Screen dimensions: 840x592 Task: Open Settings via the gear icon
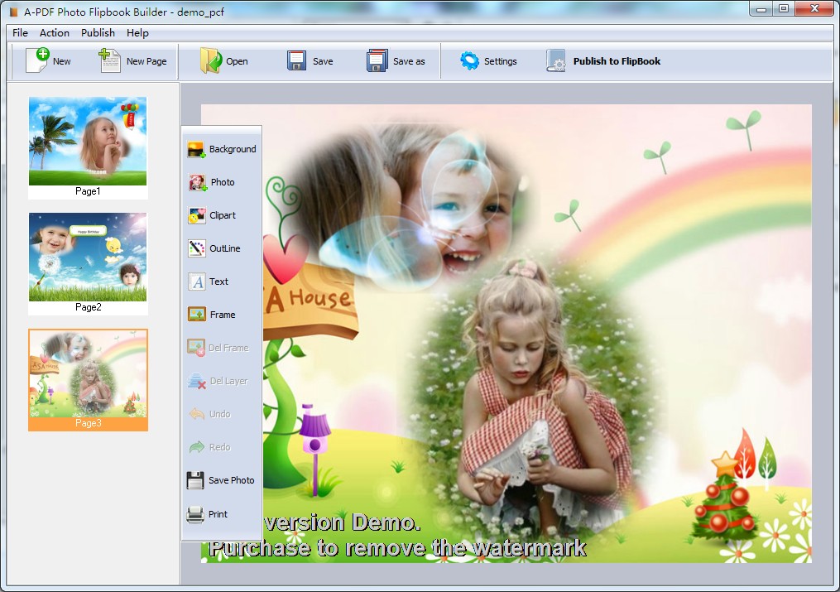pos(469,60)
